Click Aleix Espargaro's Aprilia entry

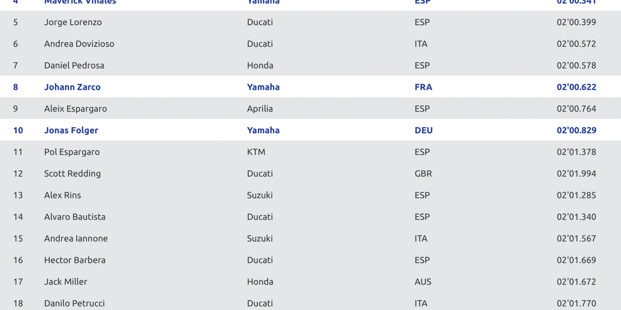[x=260, y=109]
